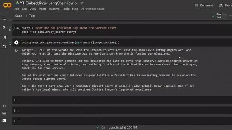View RAM and Disk resource indicator

pyautogui.click(x=221, y=16)
